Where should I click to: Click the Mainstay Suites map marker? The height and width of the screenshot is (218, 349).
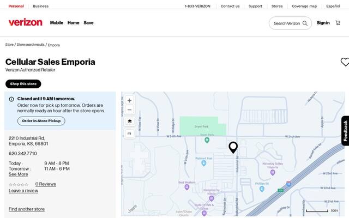273,172
